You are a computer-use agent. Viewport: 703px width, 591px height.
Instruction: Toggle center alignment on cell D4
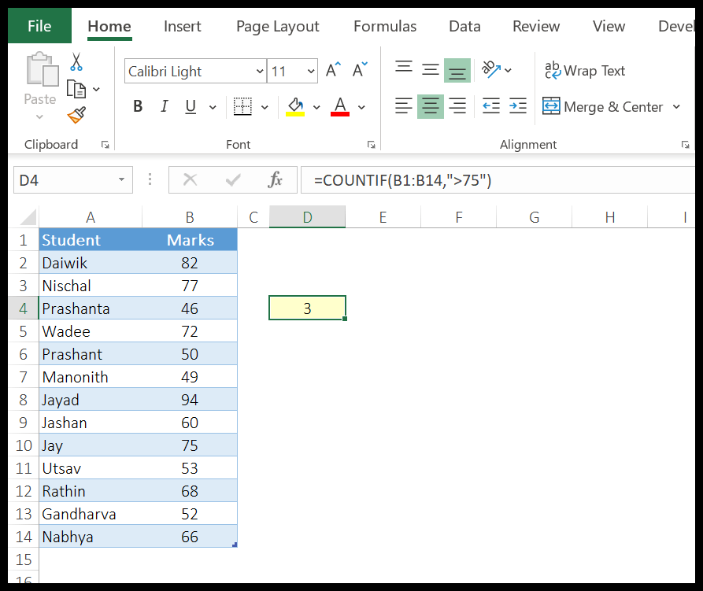(431, 106)
